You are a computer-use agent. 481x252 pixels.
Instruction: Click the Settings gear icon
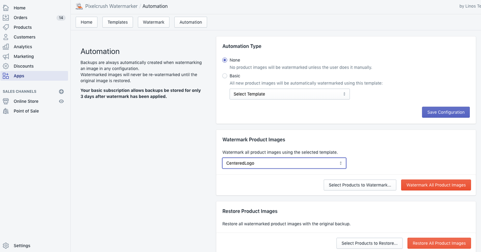point(6,245)
